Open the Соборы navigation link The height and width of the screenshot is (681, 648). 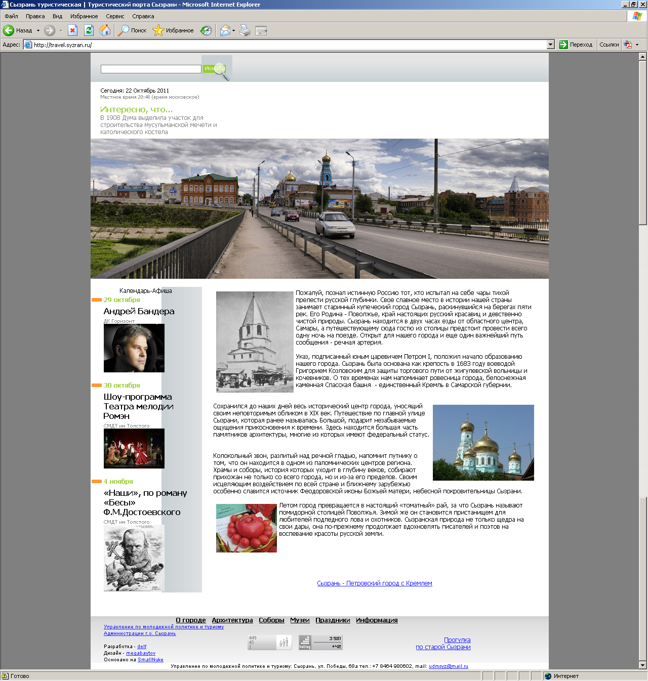pos(271,620)
